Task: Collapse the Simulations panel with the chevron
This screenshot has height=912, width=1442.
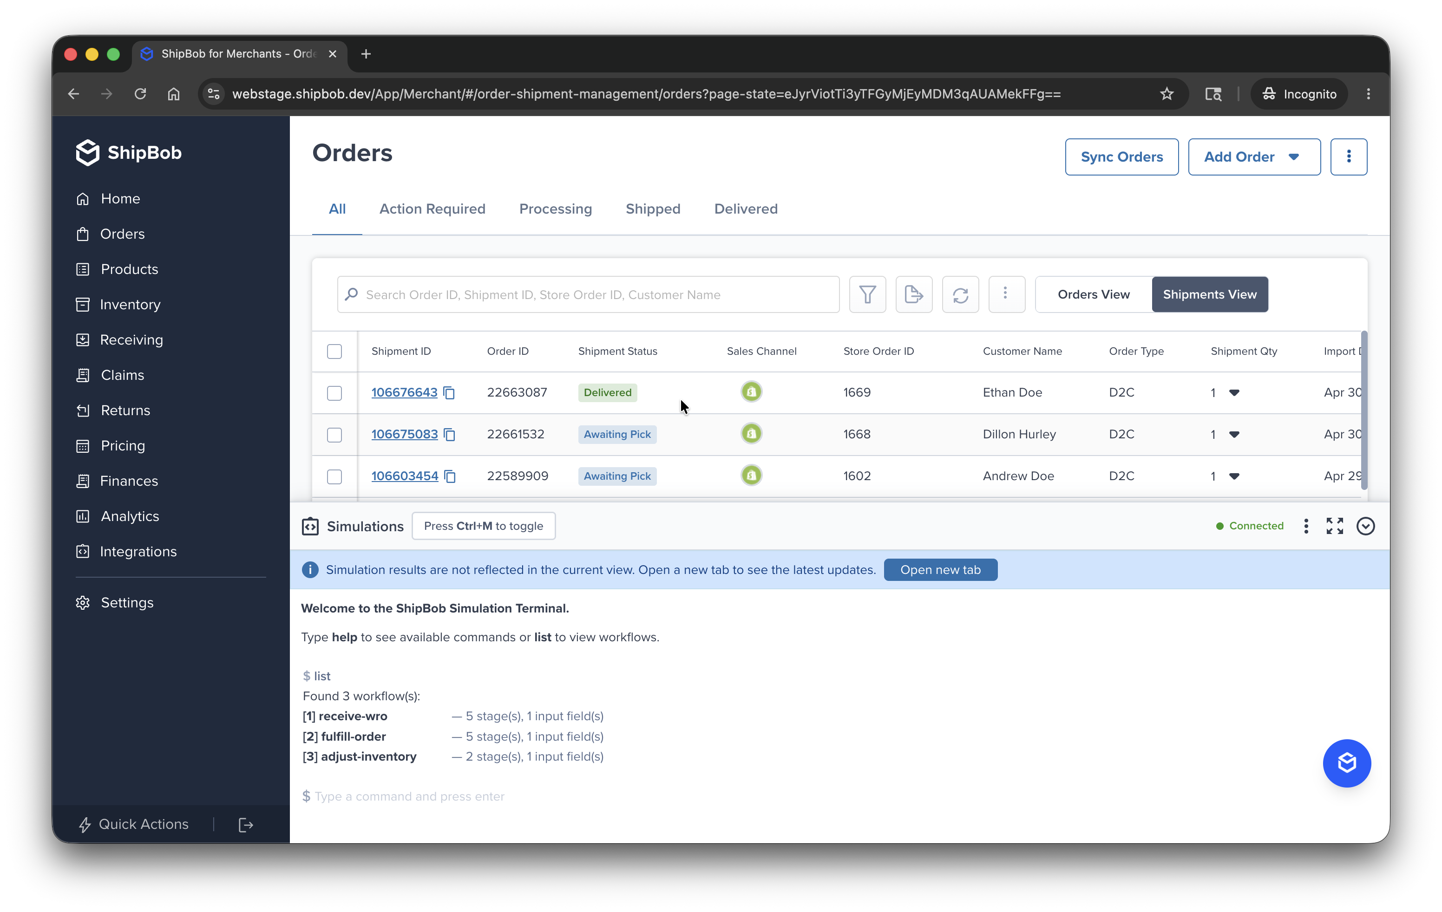Action: tap(1365, 526)
